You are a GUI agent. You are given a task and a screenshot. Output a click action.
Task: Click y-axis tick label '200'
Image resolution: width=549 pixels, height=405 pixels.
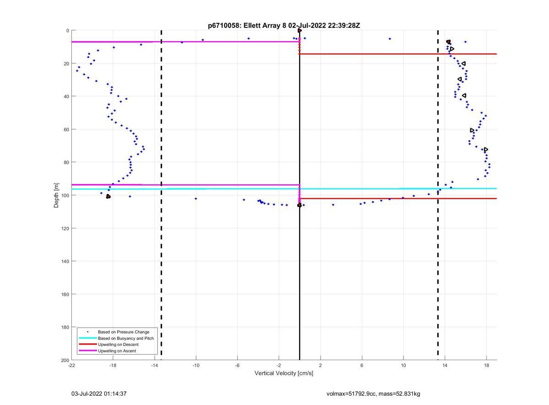pos(65,360)
